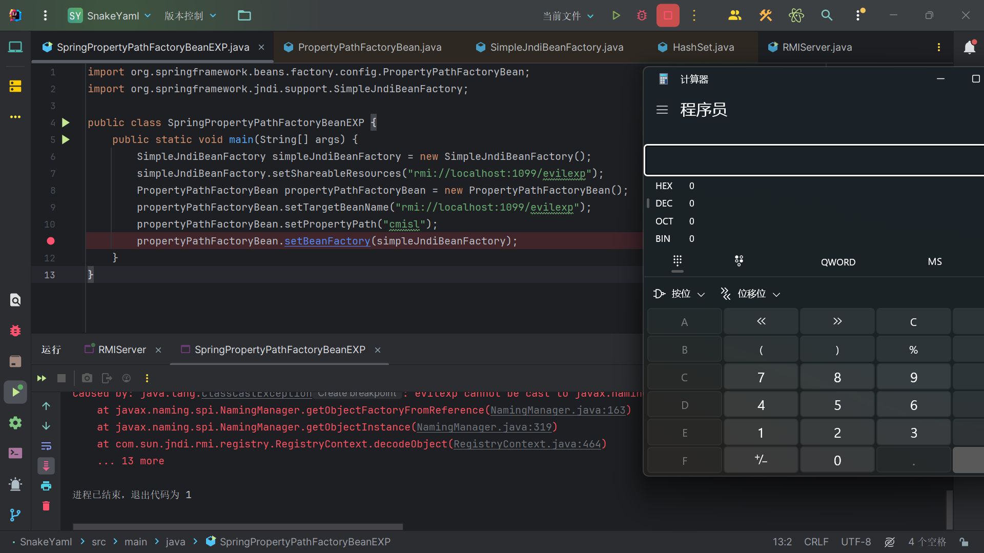Switch to the SimpleJndiBeanFactory.java tab
The height and width of the screenshot is (553, 984).
(x=549, y=47)
